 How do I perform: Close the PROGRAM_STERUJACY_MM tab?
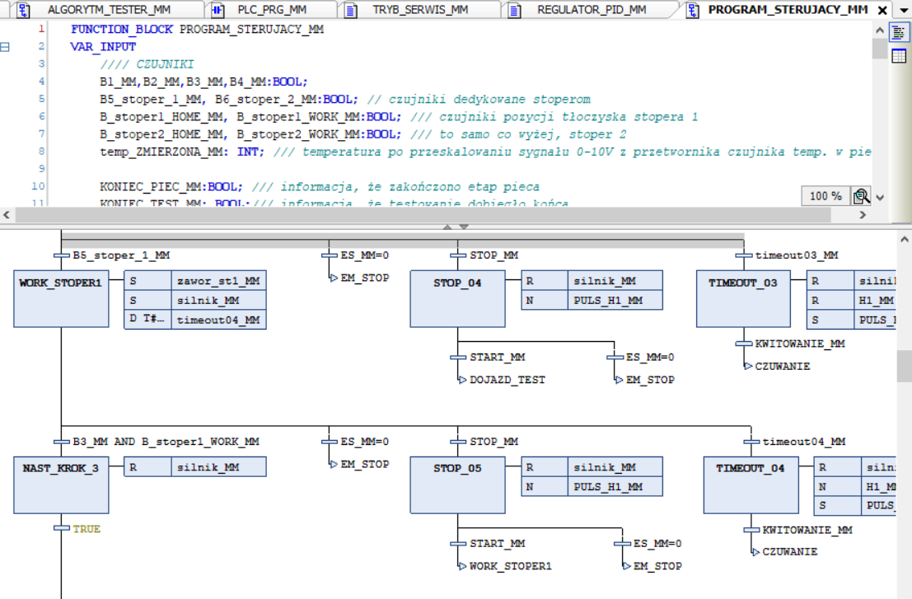pyautogui.click(x=882, y=11)
